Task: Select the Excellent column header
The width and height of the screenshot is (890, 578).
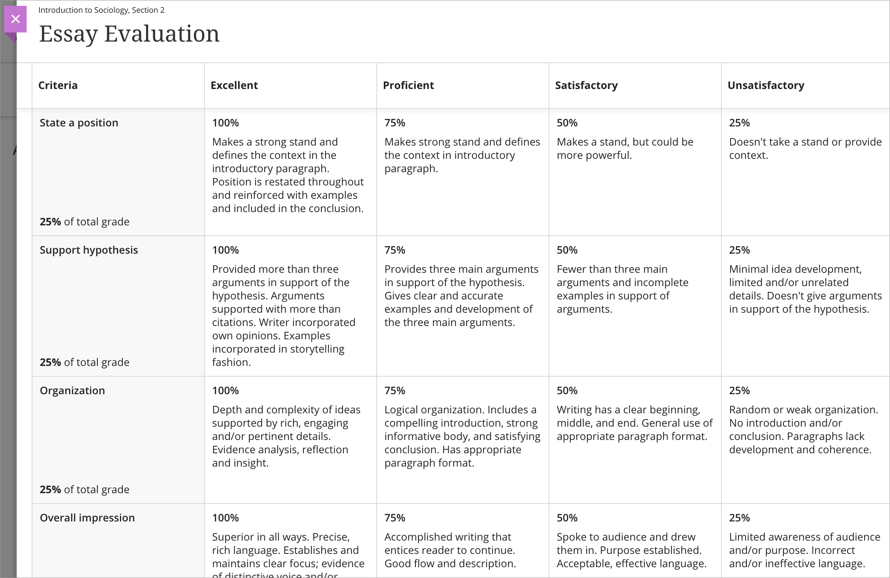Action: point(234,85)
